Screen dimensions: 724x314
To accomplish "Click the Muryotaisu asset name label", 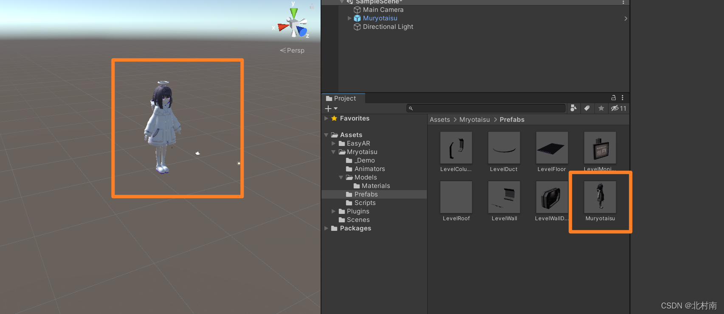I will (x=600, y=219).
